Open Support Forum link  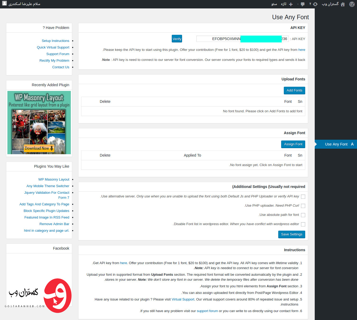(58, 54)
